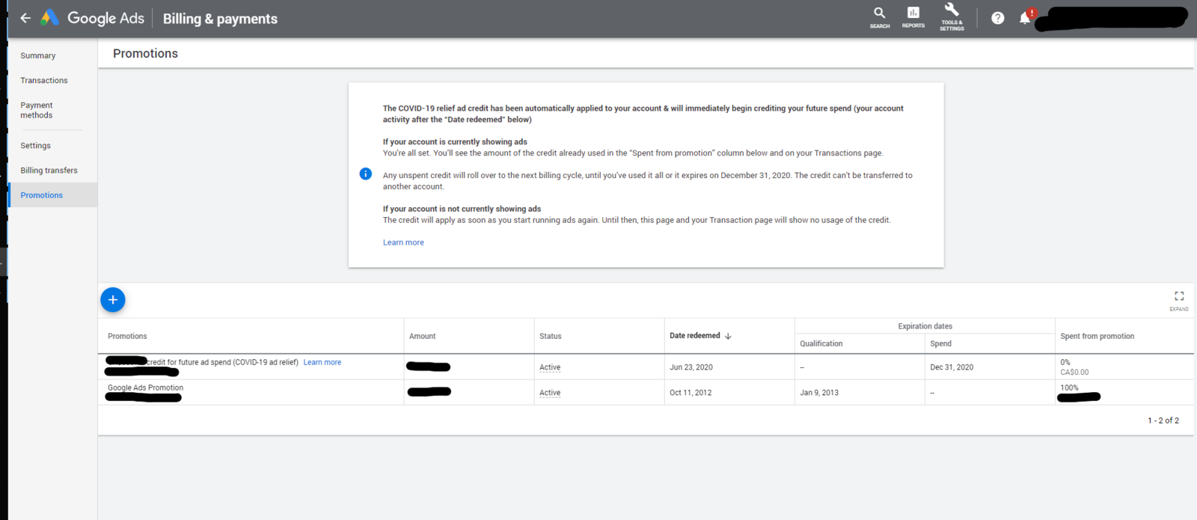Image resolution: width=1197 pixels, height=520 pixels.
Task: Click the Google Ads Promotion row name
Action: pos(145,388)
